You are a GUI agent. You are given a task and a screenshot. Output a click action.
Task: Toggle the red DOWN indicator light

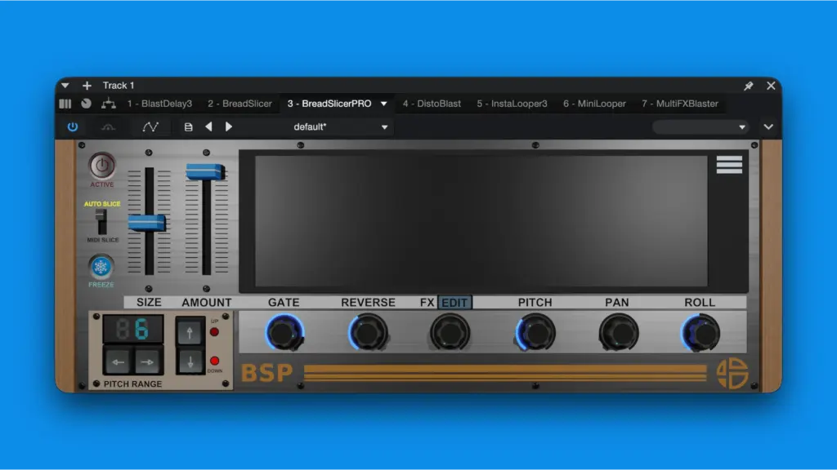tap(215, 361)
